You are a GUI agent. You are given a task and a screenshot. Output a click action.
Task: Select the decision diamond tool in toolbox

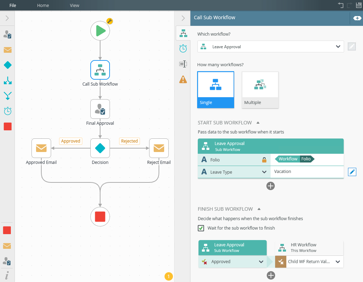coord(8,65)
